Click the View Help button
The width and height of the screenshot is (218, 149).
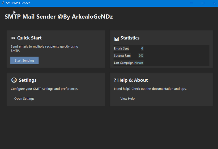pos(127,99)
